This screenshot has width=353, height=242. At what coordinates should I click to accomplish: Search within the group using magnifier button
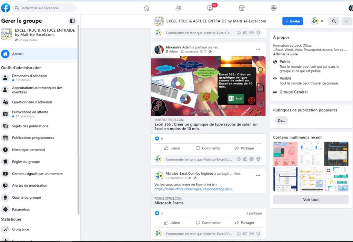(334, 21)
